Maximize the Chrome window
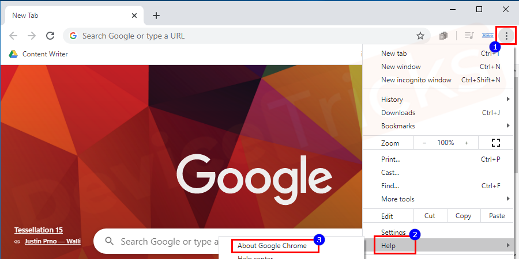This screenshot has height=259, width=519. point(479,9)
